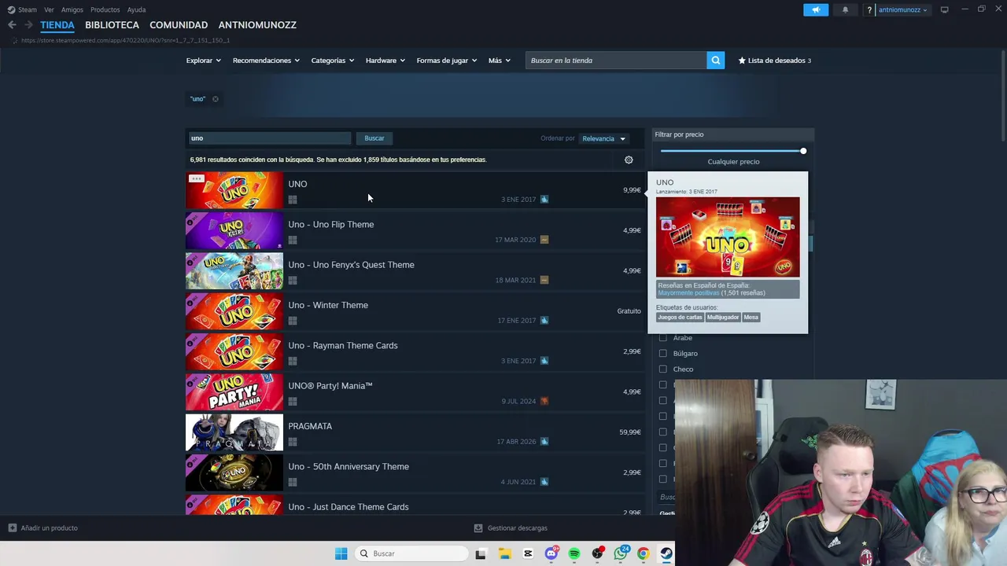This screenshot has width=1007, height=566.
Task: Click the Juegos de cartas tag
Action: click(x=680, y=318)
